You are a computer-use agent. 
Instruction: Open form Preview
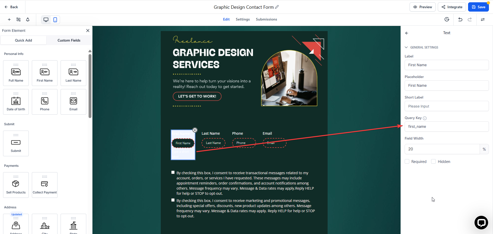(x=422, y=7)
